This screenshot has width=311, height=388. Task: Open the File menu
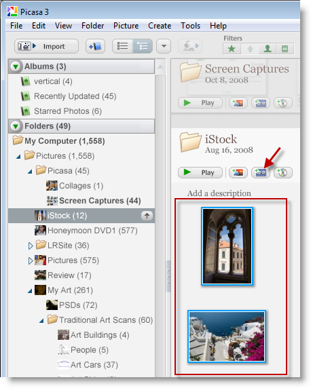(16, 26)
